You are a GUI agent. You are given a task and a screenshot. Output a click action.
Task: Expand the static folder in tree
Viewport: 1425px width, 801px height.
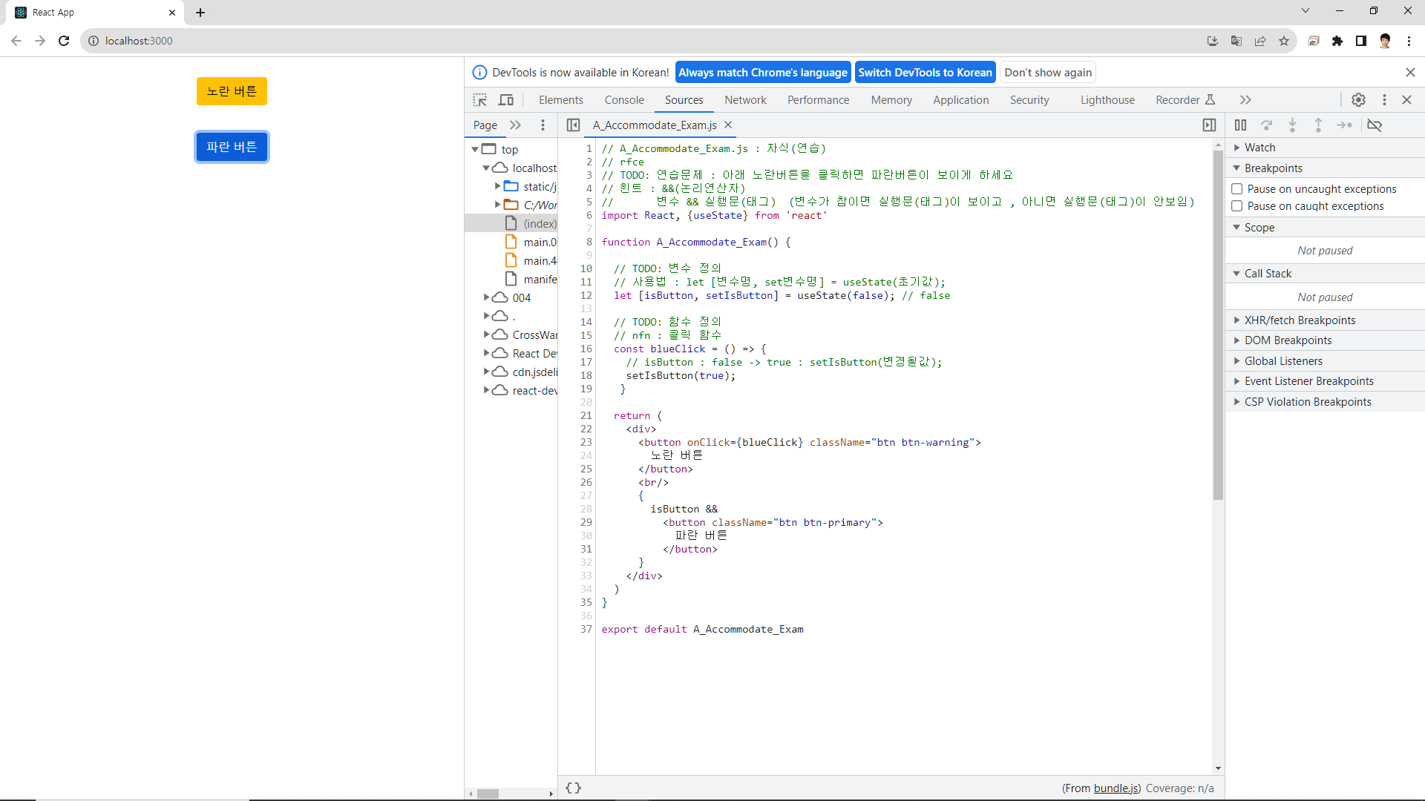(x=498, y=186)
